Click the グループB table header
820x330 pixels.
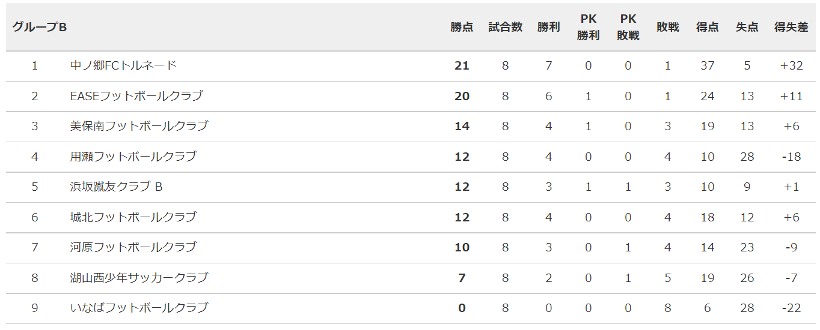(40, 27)
